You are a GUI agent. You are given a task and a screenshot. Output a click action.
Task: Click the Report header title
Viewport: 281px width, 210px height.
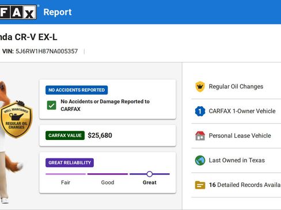[58, 12]
